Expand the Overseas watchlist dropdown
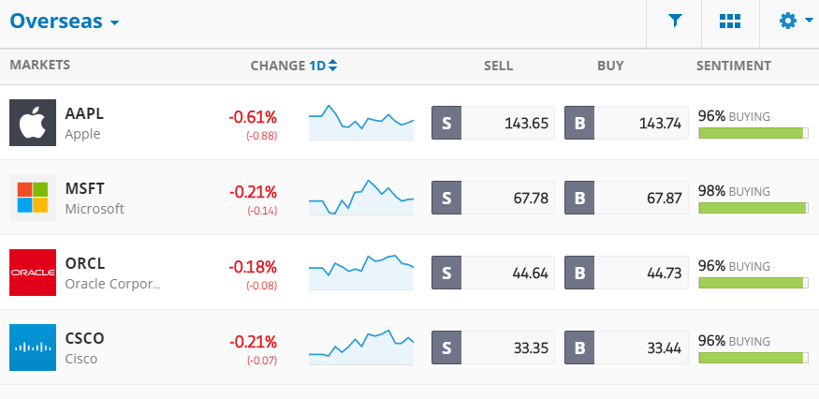 tap(65, 22)
